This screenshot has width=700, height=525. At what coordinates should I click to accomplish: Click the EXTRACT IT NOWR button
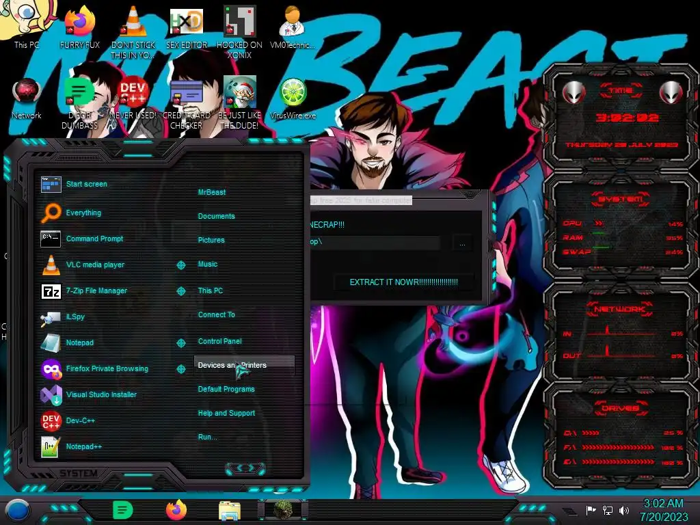[x=403, y=282]
